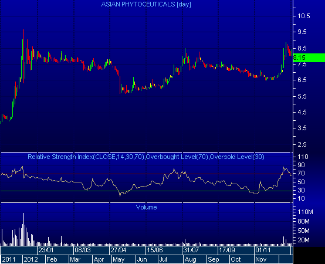Click the May month label

(119, 259)
